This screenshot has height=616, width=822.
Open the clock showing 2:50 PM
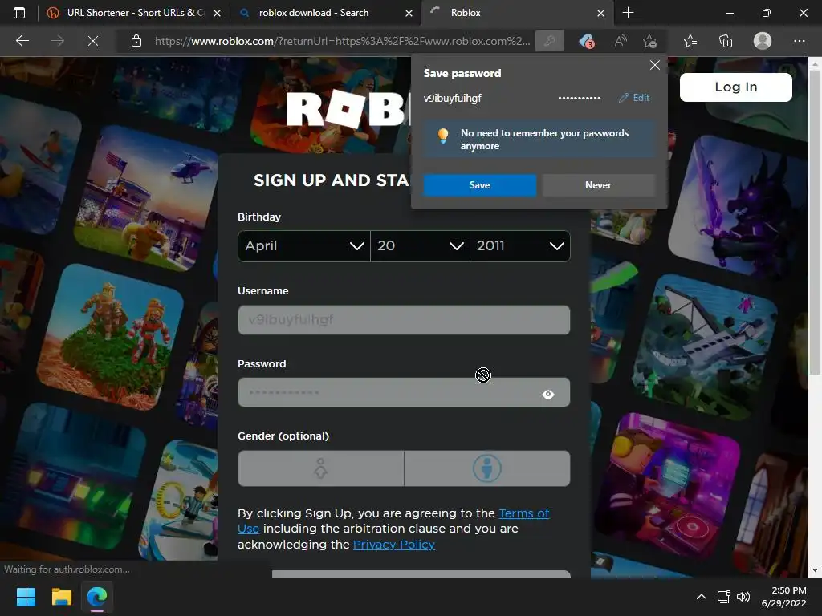(783, 597)
